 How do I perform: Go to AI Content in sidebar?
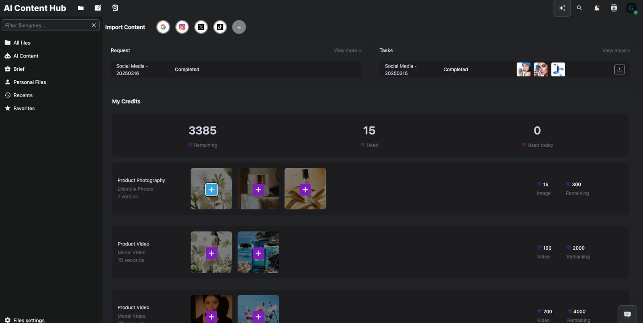26,56
